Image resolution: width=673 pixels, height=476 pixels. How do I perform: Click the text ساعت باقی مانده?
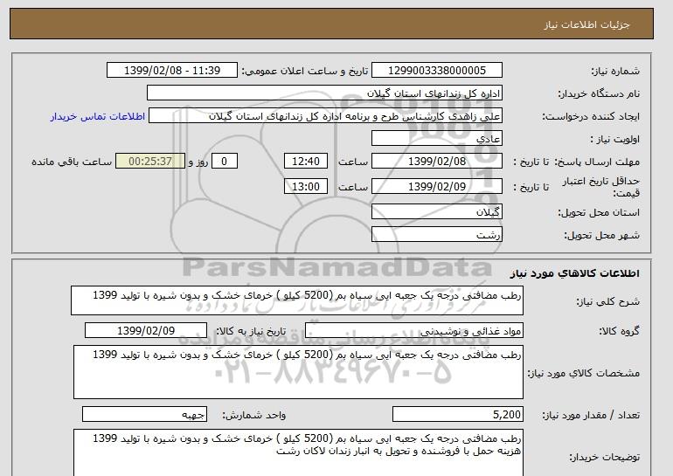[72, 162]
